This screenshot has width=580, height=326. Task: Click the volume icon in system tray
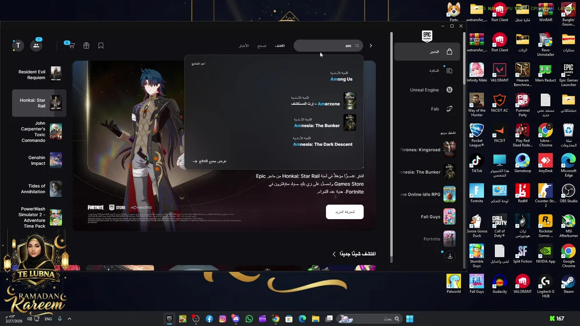[x=29, y=319]
